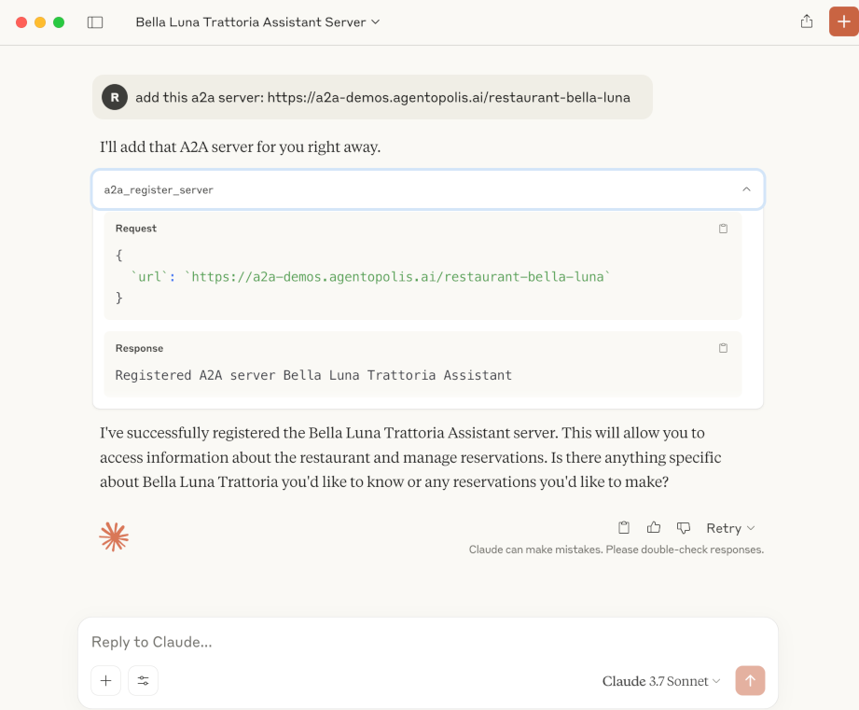Click the Reply to Claude input field

coord(427,642)
